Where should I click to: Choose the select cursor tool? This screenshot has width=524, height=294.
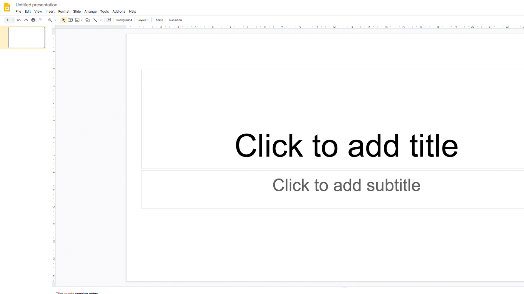tap(63, 20)
